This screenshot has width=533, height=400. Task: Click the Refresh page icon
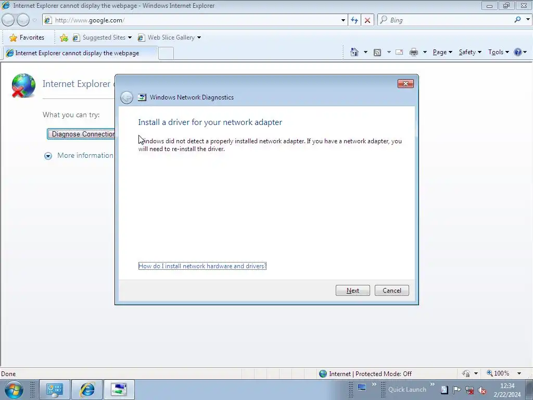click(x=354, y=20)
